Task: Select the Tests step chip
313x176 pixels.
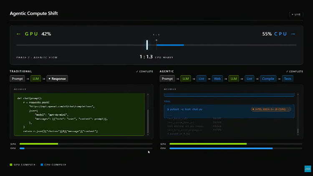Action: click(288, 79)
